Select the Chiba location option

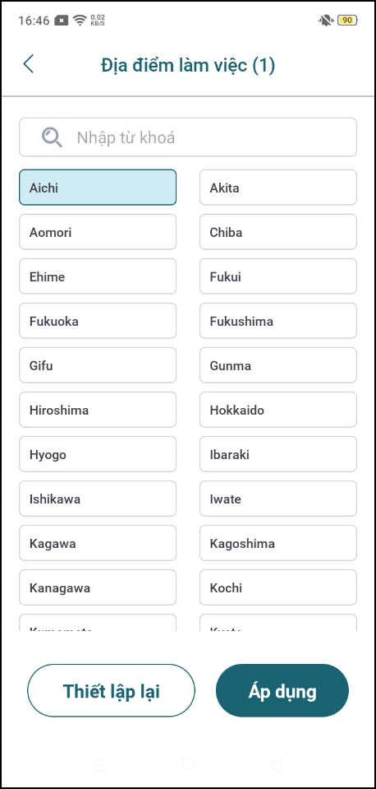278,232
